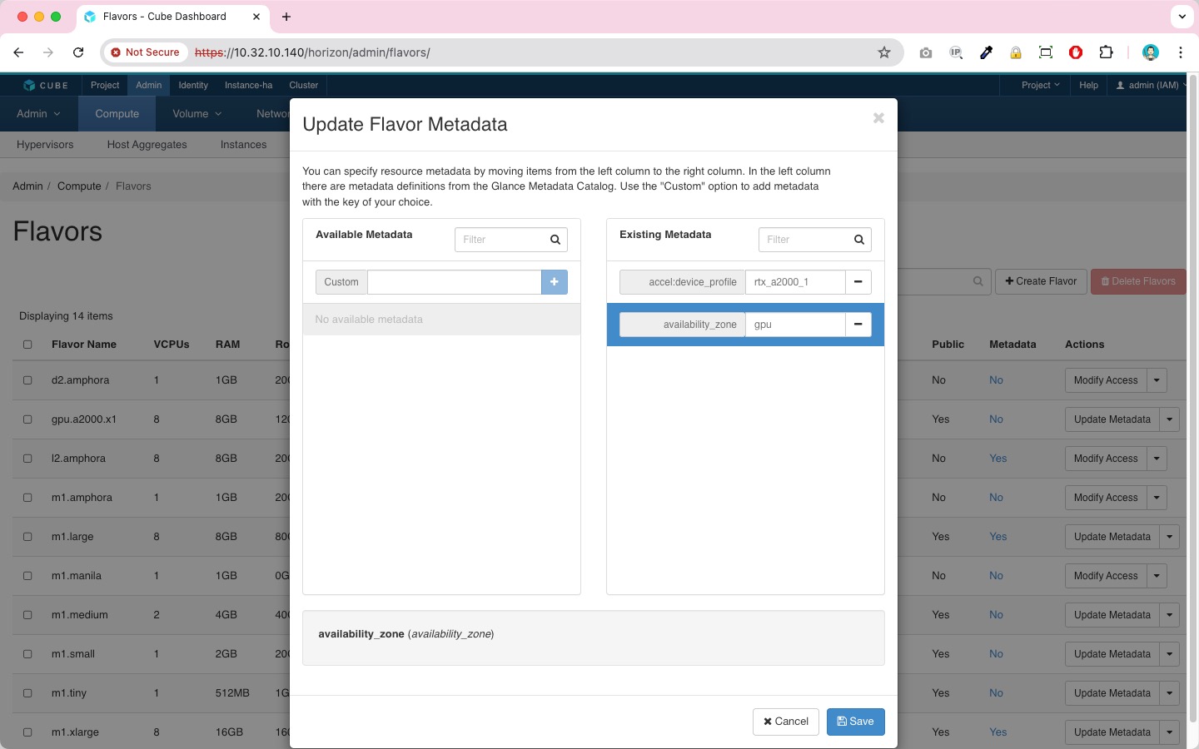Open the color picker eyedropper extension
This screenshot has height=749, width=1199.
pyautogui.click(x=986, y=52)
